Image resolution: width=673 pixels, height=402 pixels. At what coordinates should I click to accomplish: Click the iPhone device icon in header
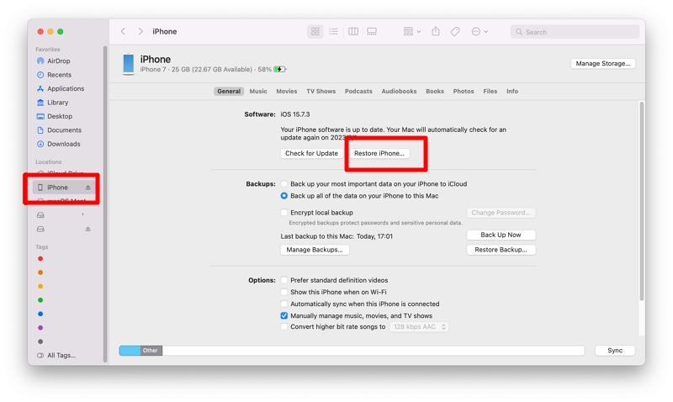129,64
